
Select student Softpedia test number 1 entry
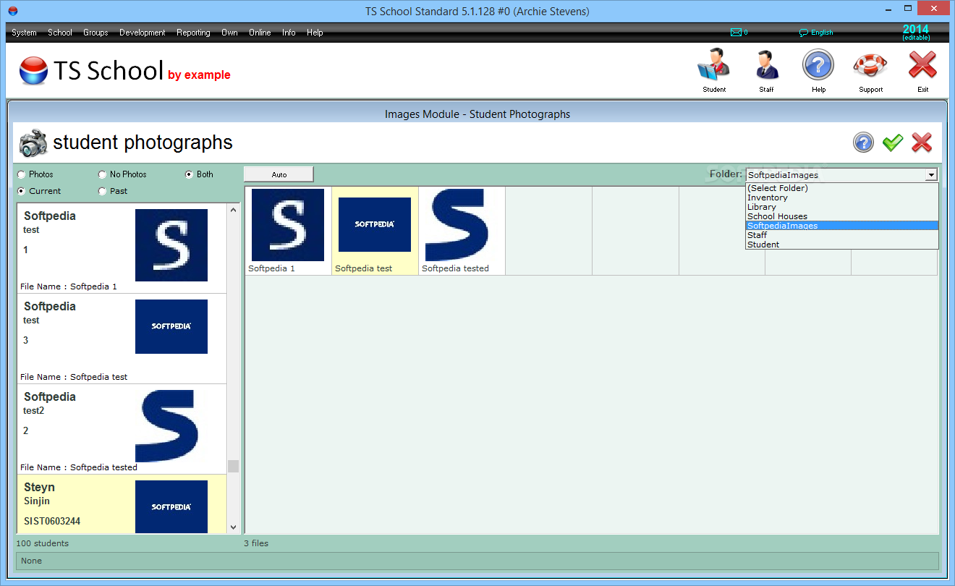click(x=122, y=248)
